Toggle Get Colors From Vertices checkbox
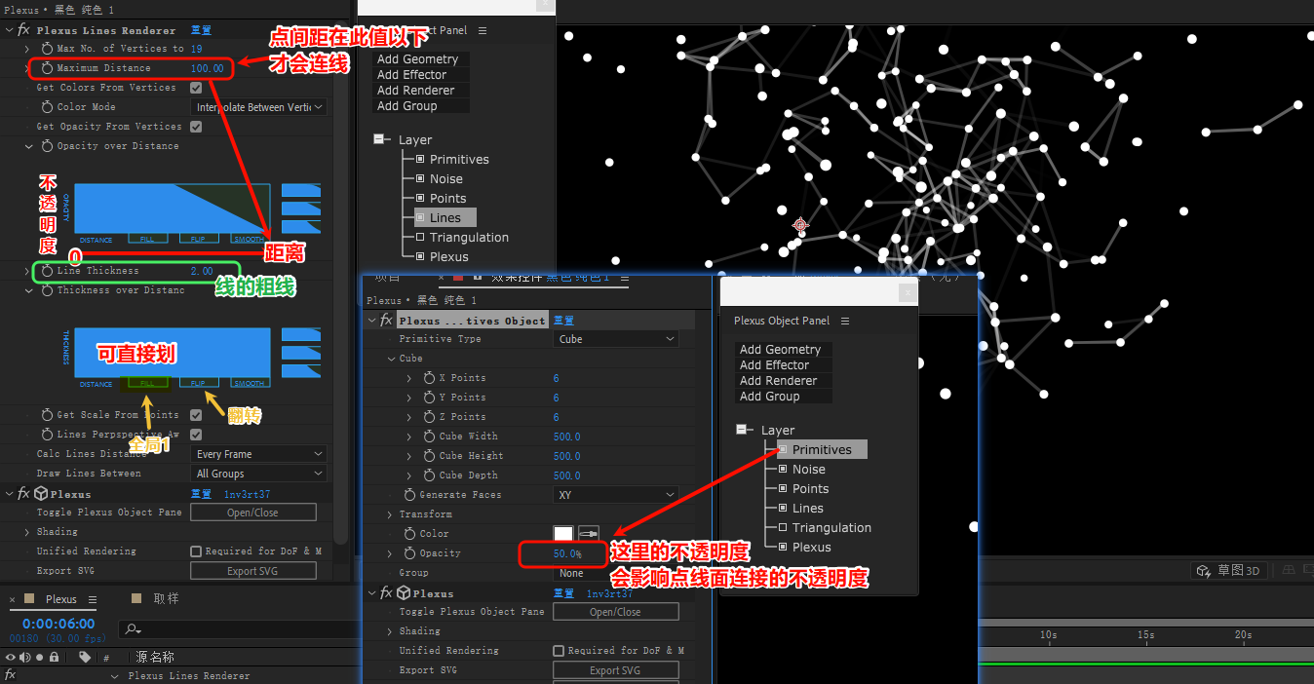The height and width of the screenshot is (684, 1314). click(196, 88)
